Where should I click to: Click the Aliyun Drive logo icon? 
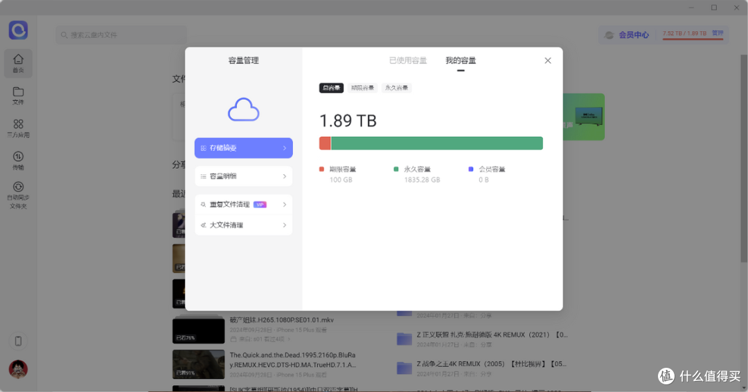[x=18, y=30]
